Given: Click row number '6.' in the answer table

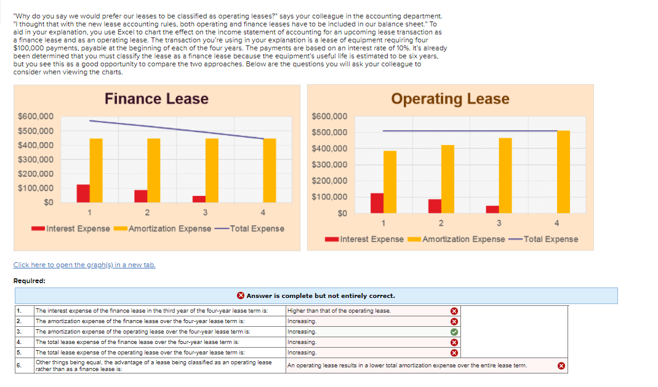Looking at the screenshot, I should point(19,365).
